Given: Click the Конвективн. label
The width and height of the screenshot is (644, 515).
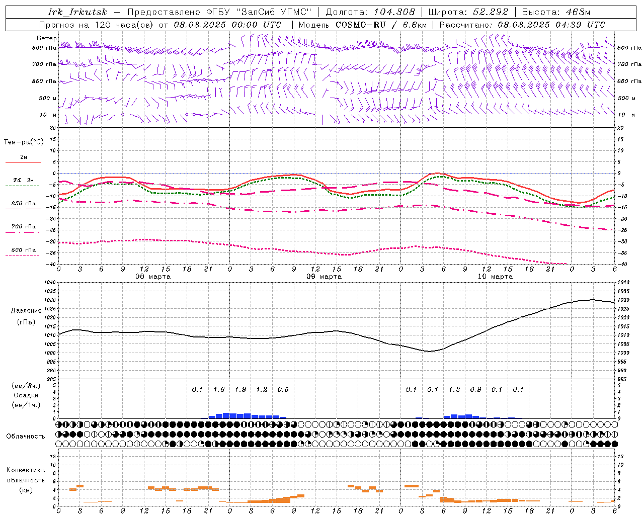Looking at the screenshot, I should pyautogui.click(x=26, y=470).
